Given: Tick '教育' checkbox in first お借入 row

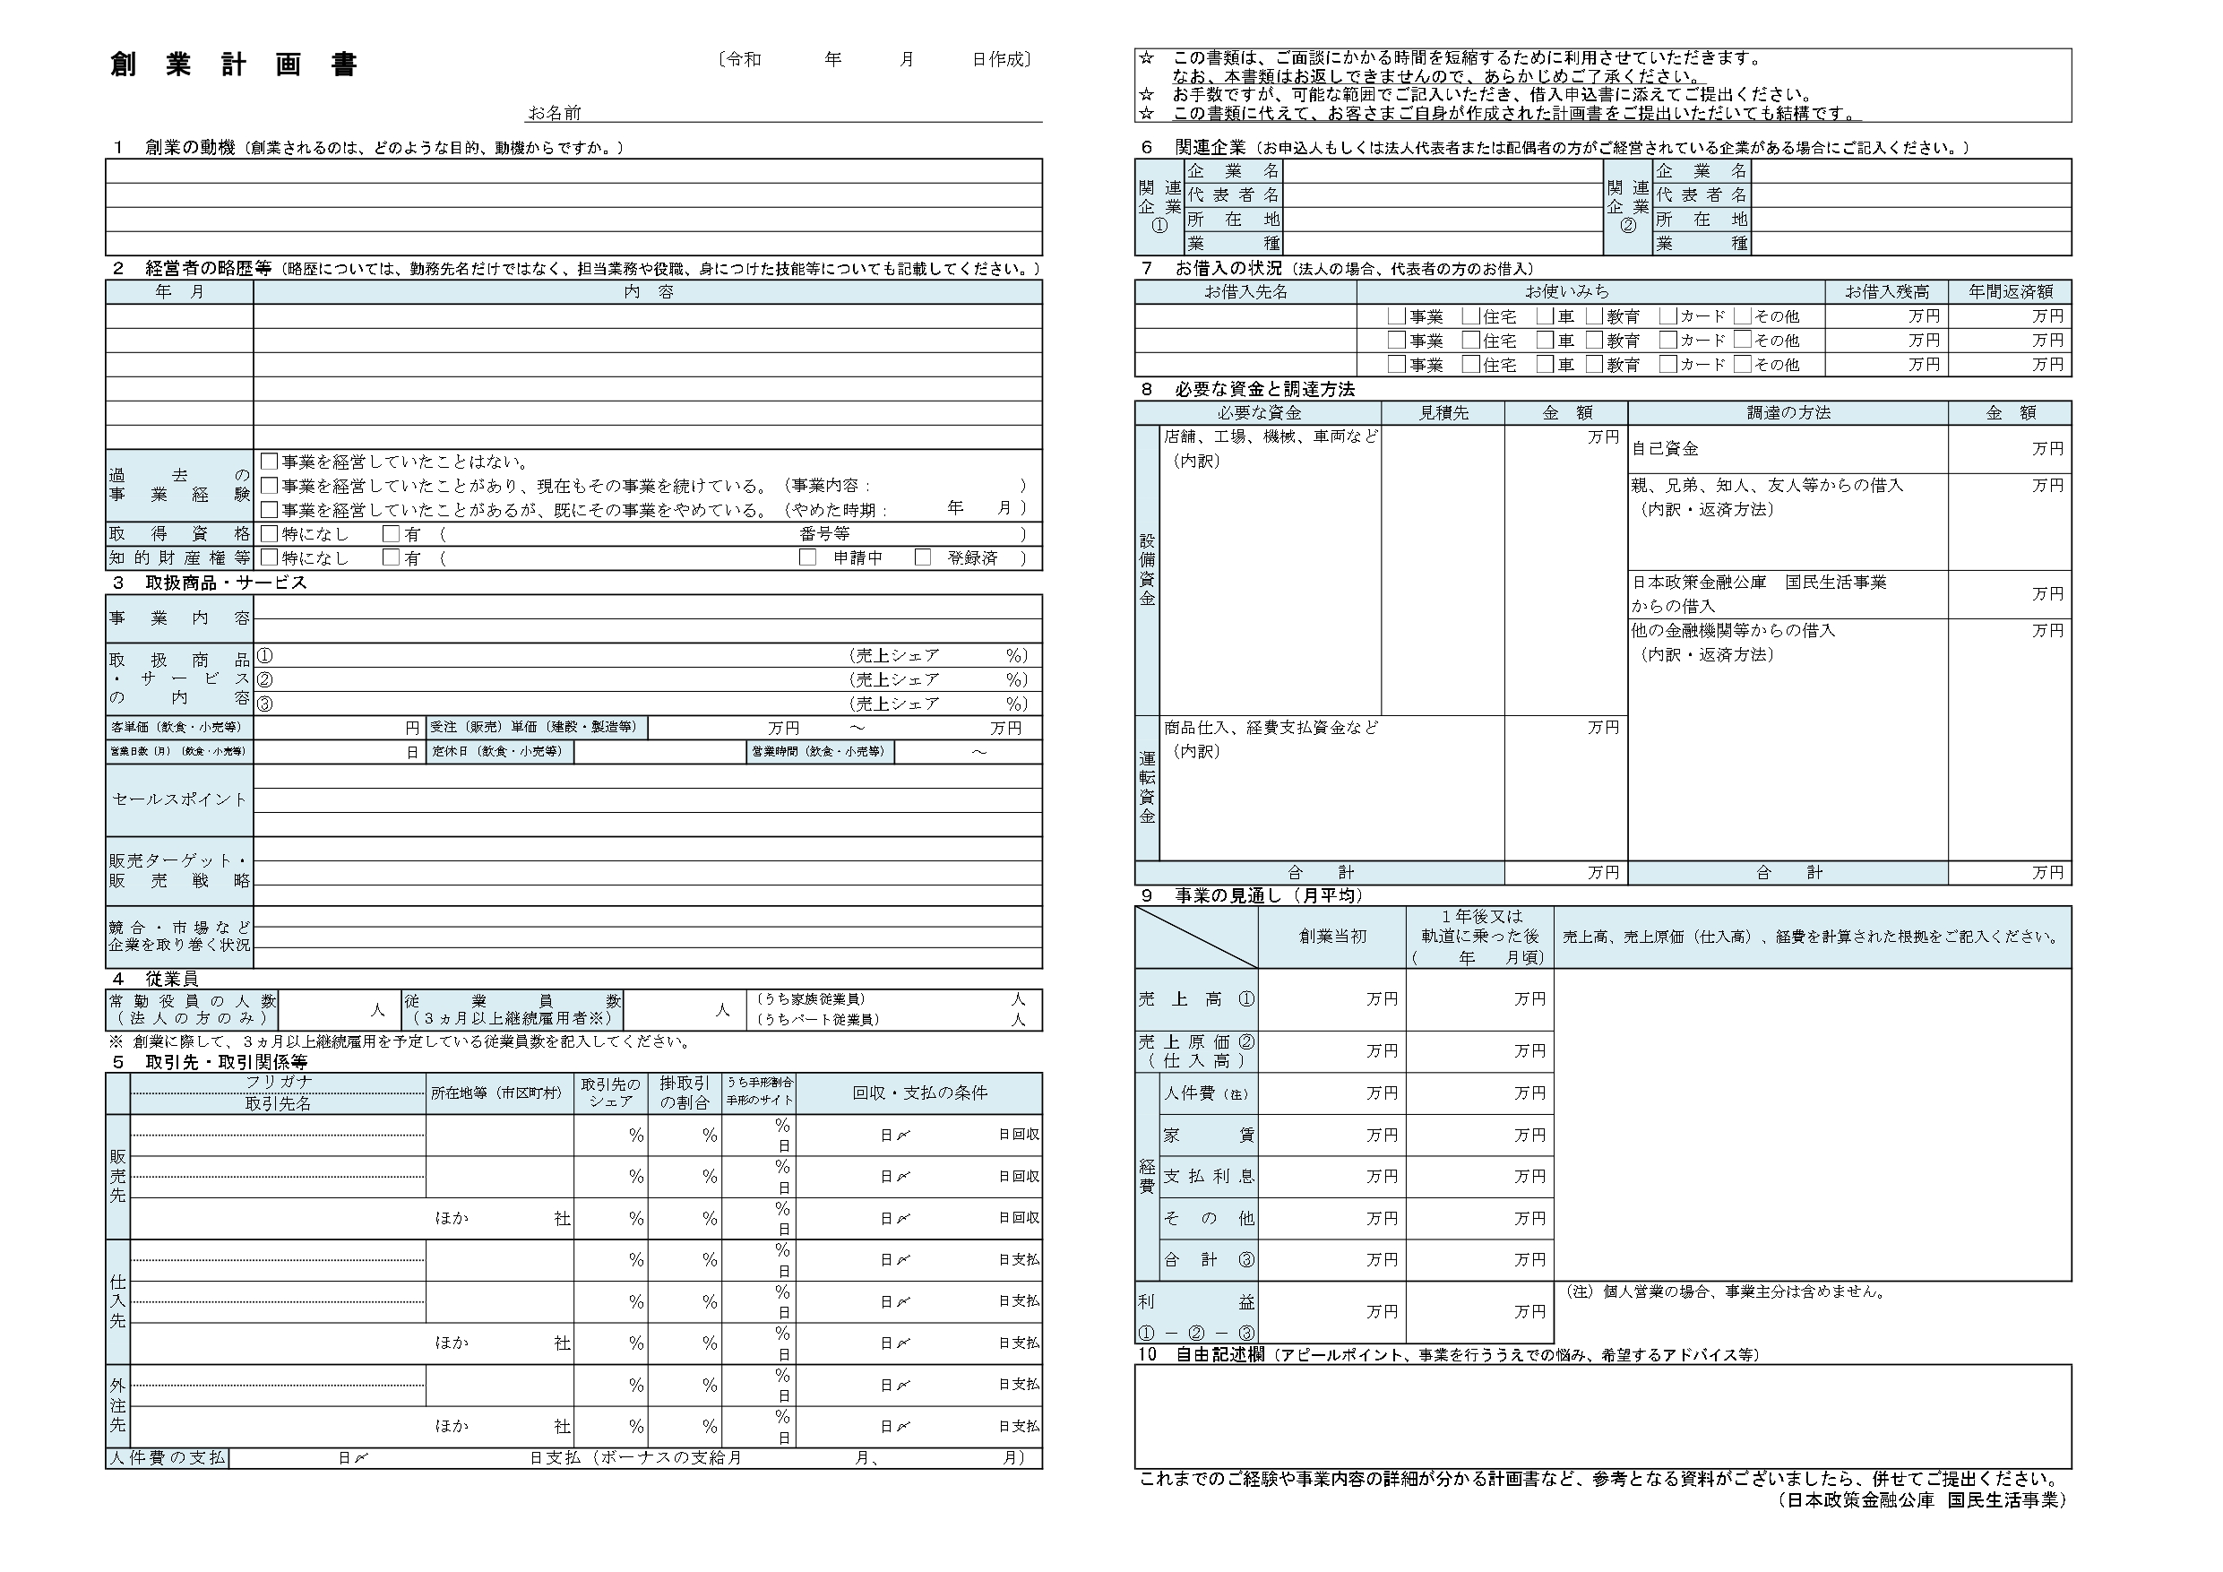Looking at the screenshot, I should coord(1594,315).
